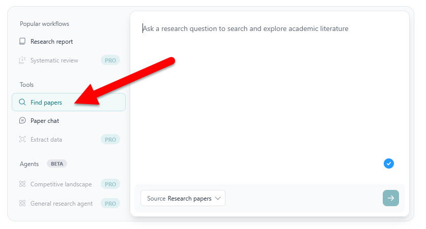Click the Extract data icon

[x=22, y=139]
